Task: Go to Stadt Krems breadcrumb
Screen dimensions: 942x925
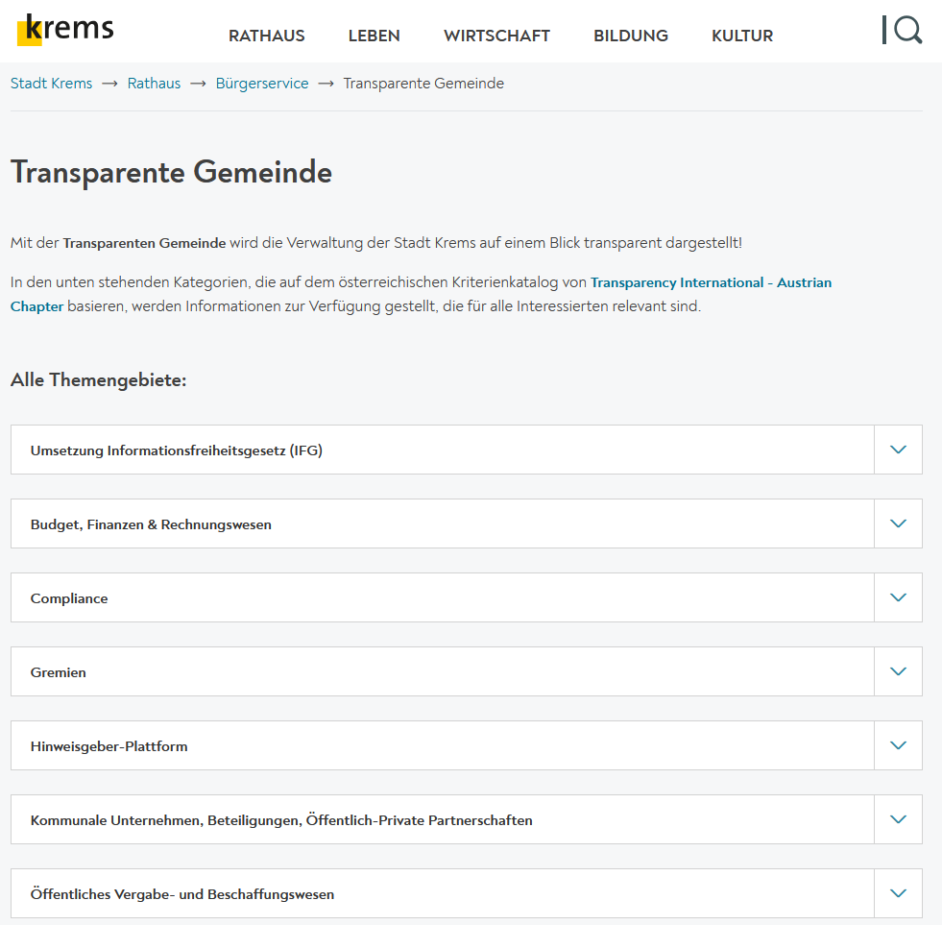Action: [x=52, y=83]
